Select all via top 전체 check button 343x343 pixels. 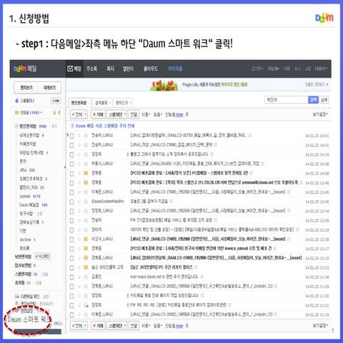76,114
